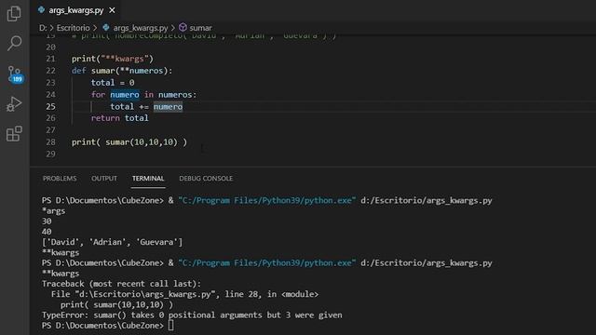The width and height of the screenshot is (596, 335).
Task: Switch to the TERMINAL panel tab
Action: point(148,179)
